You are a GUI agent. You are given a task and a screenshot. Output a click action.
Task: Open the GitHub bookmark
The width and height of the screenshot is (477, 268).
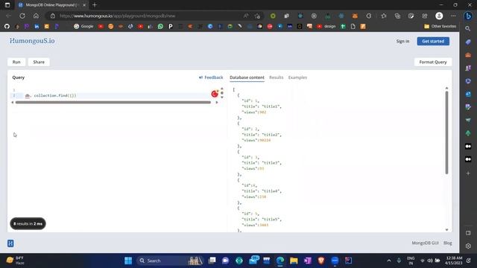(7, 27)
